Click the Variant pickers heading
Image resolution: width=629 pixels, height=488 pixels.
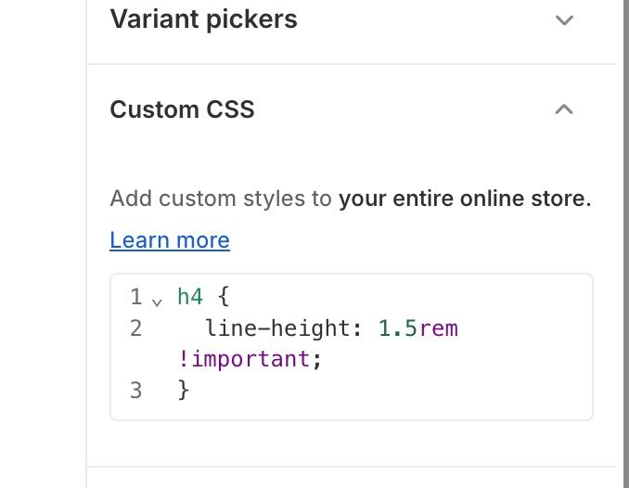click(203, 19)
